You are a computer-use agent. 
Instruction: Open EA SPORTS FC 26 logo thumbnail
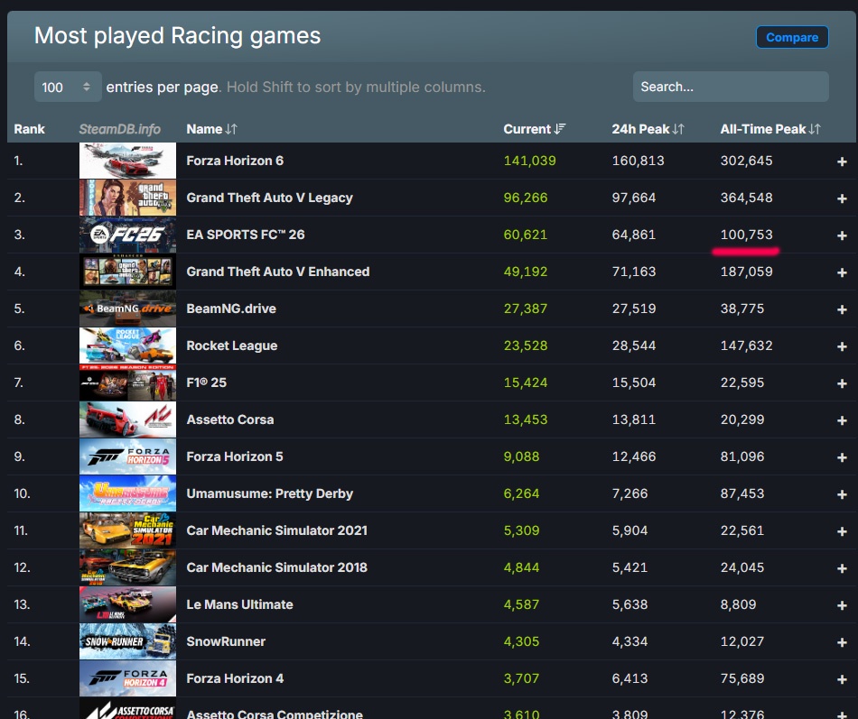tap(127, 235)
